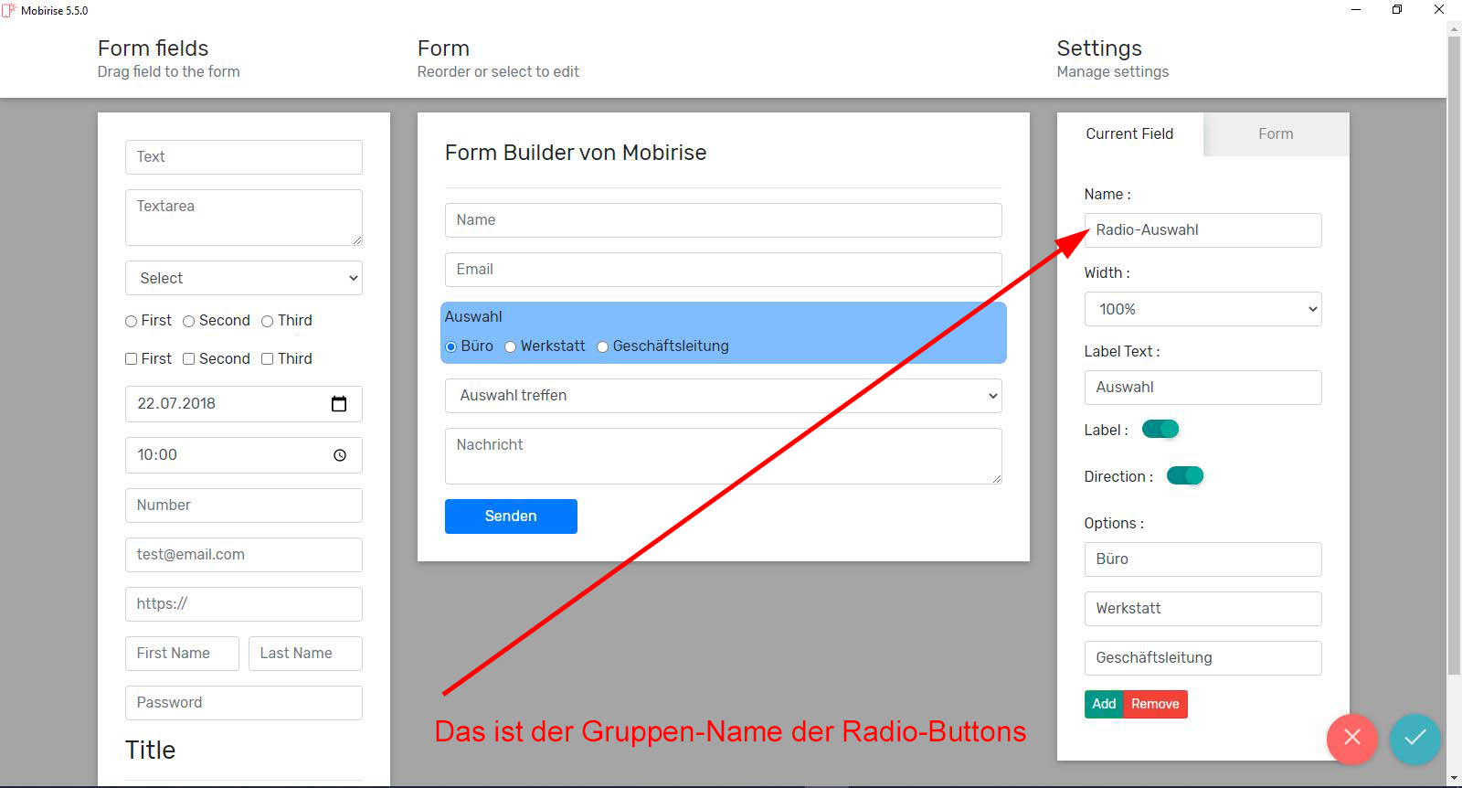Image resolution: width=1462 pixels, height=788 pixels.
Task: Click the test@email.com email field
Action: pos(244,555)
